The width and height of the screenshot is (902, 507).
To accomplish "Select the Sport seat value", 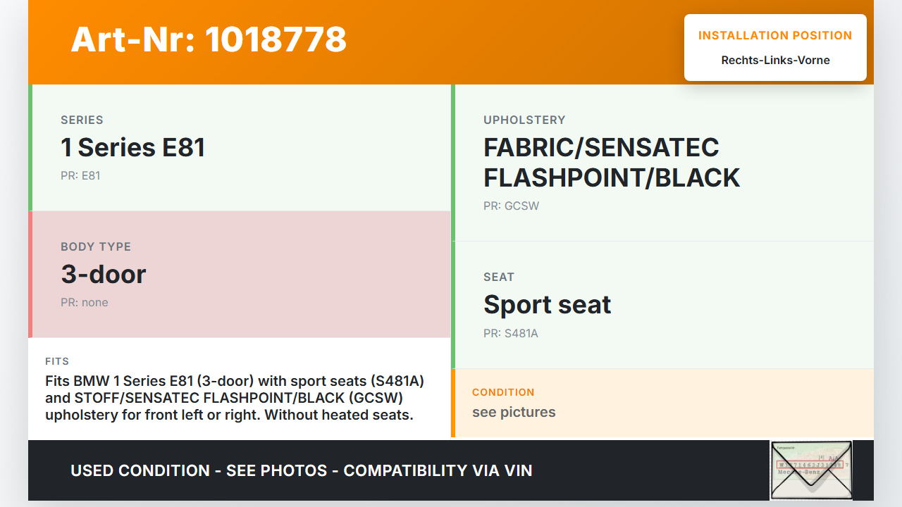I will point(547,304).
